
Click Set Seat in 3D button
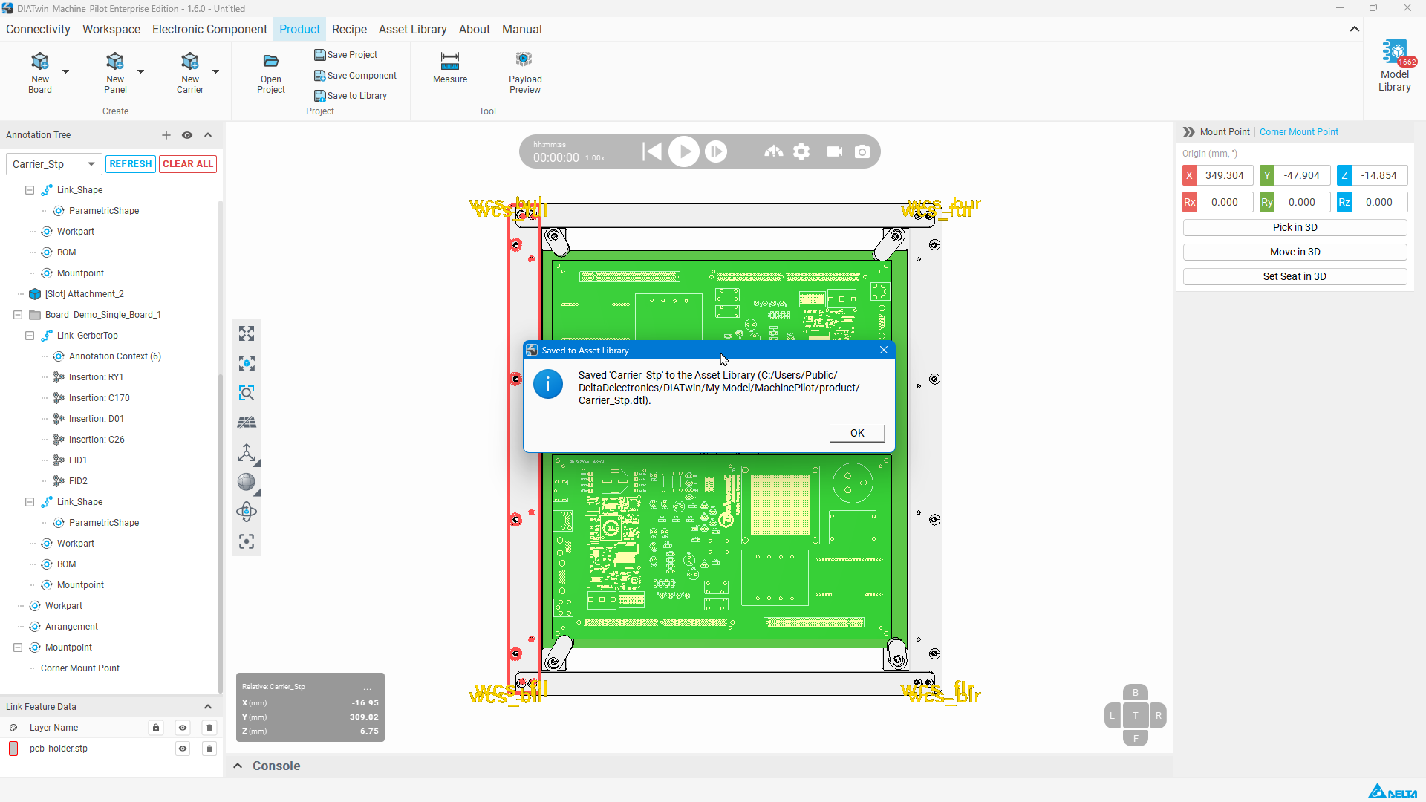coord(1295,276)
